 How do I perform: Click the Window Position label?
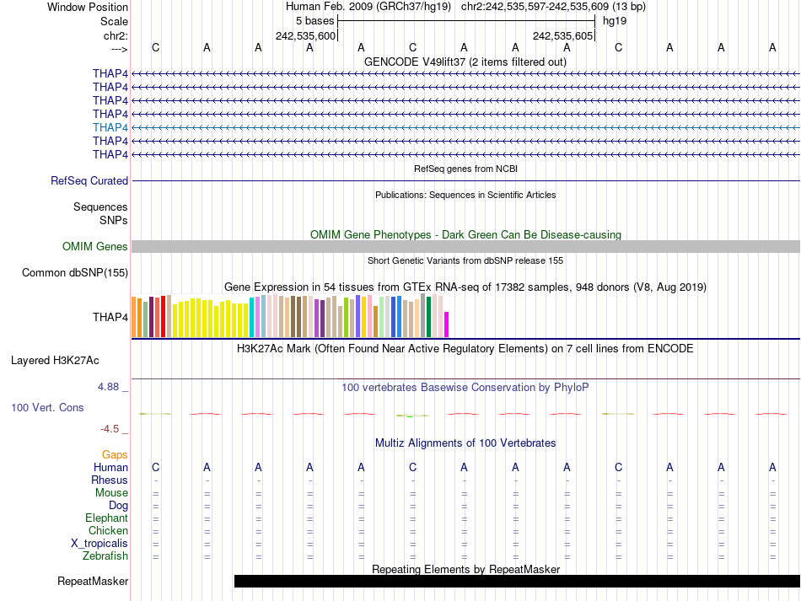[x=88, y=7]
